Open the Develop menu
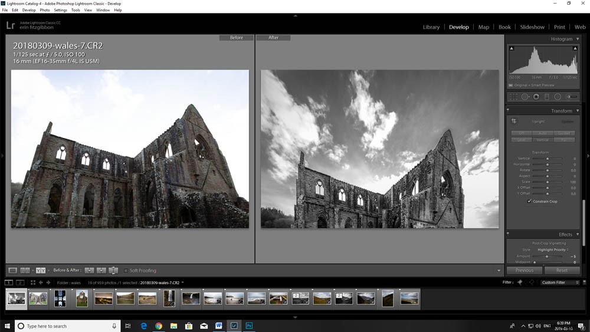 pyautogui.click(x=29, y=10)
